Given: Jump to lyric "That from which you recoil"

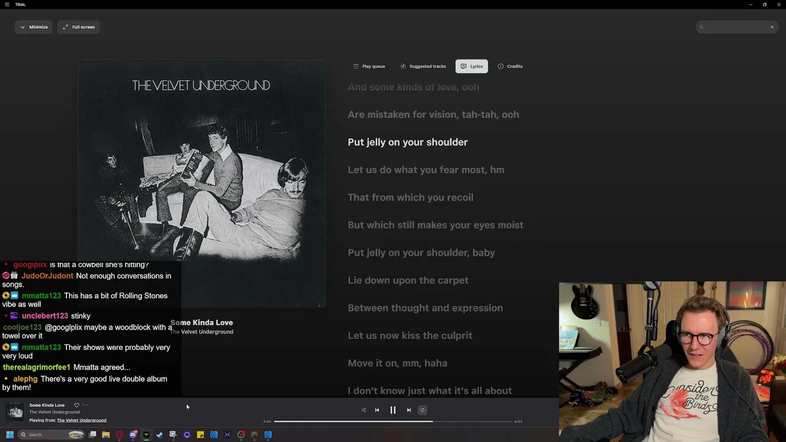Looking at the screenshot, I should point(410,198).
